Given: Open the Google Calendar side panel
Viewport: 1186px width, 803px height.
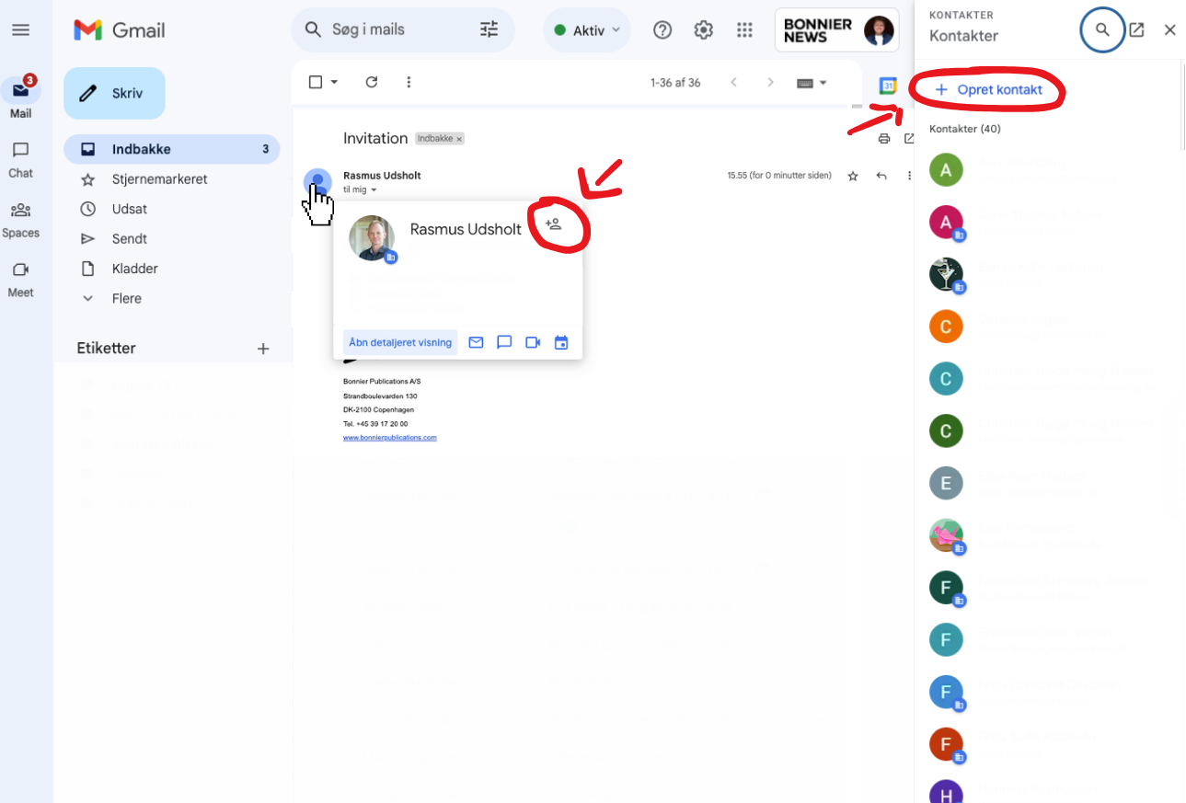Looking at the screenshot, I should tap(887, 85).
